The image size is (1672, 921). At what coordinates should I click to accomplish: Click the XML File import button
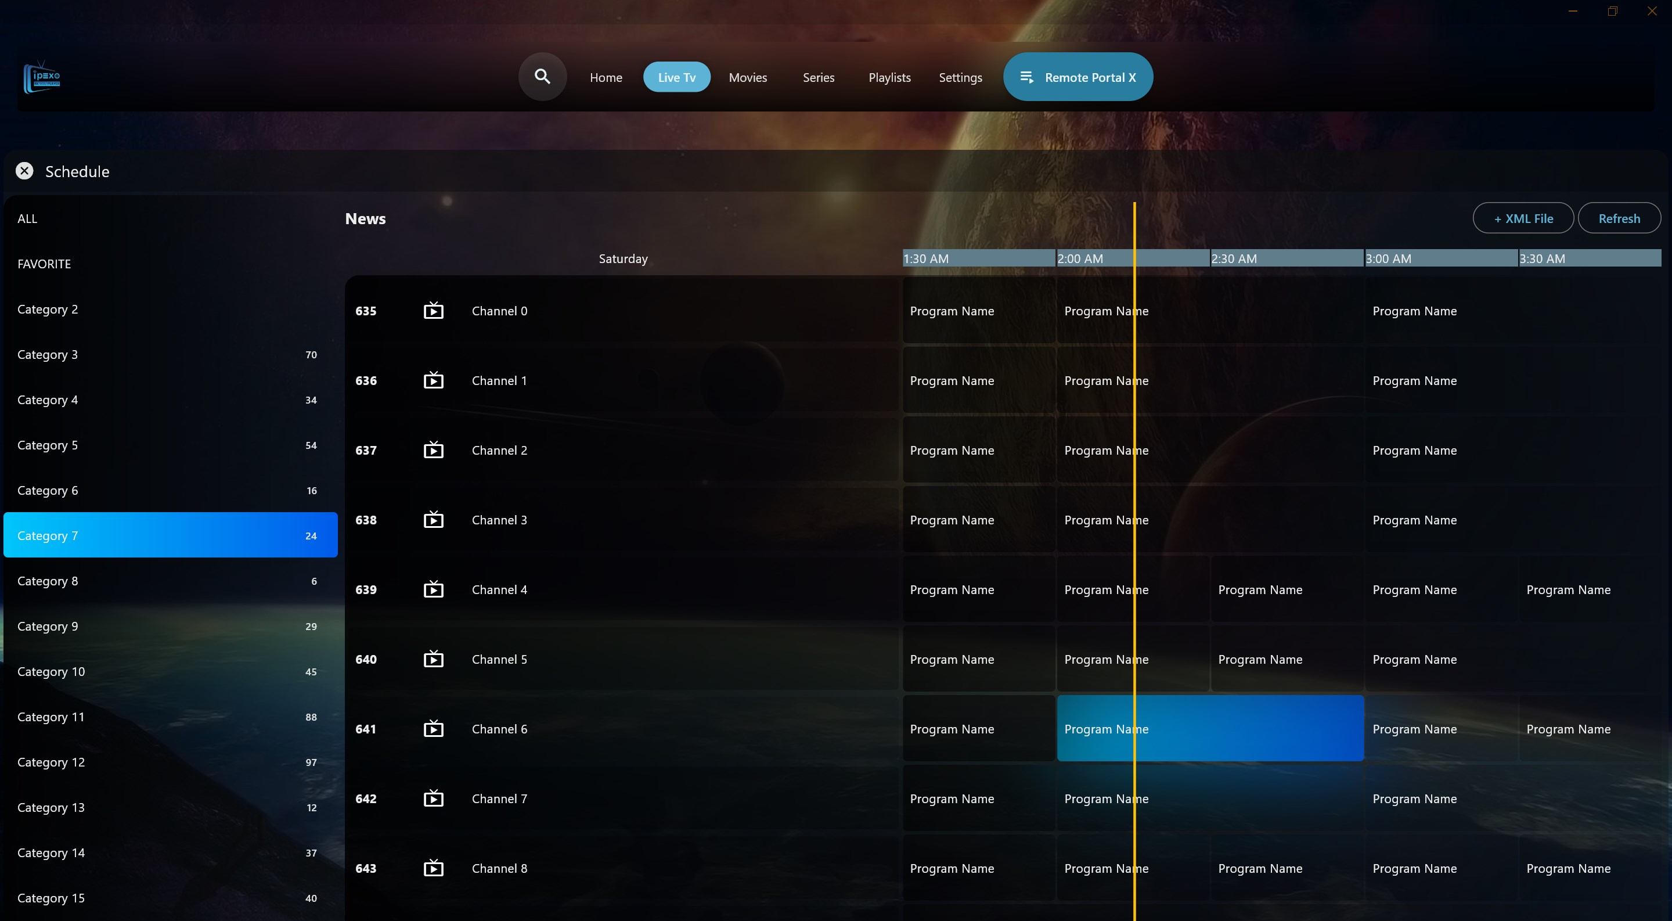point(1522,218)
